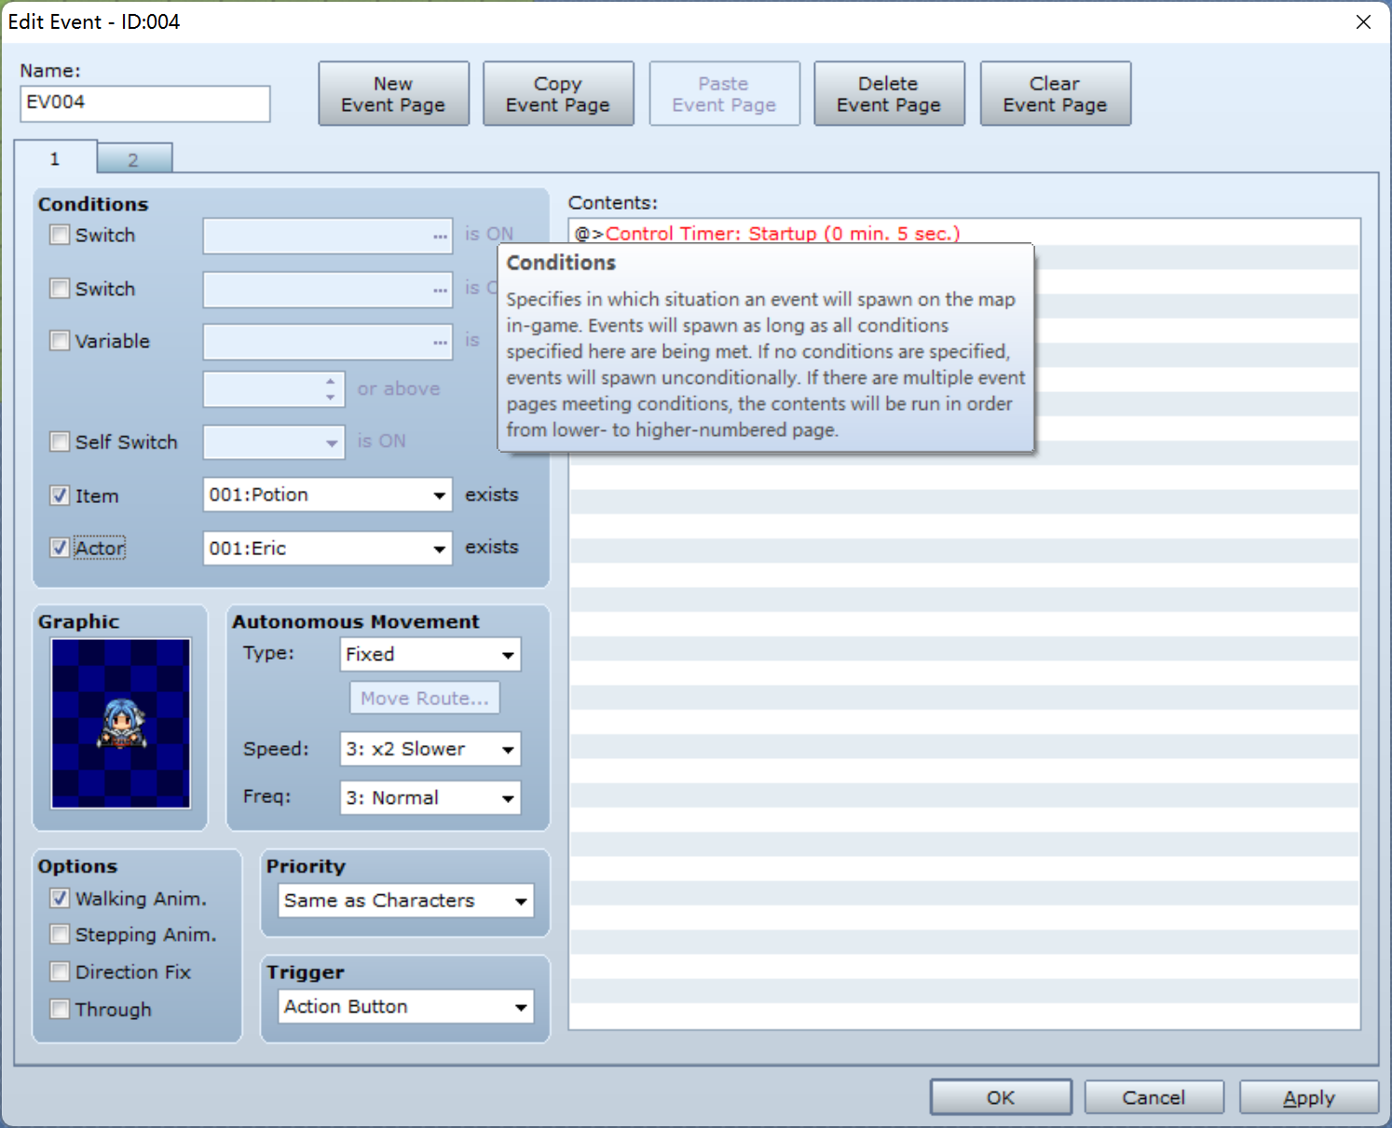Switch to event page tab 2
This screenshot has width=1392, height=1128.
point(134,159)
